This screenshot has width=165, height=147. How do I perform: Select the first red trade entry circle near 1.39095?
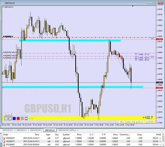(114, 53)
